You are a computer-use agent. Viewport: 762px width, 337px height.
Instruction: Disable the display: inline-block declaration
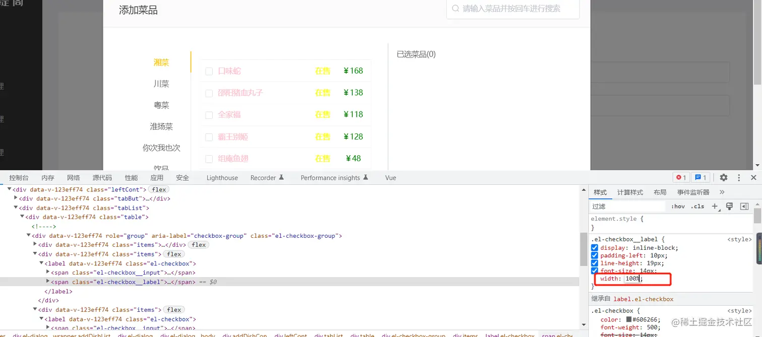pos(594,248)
